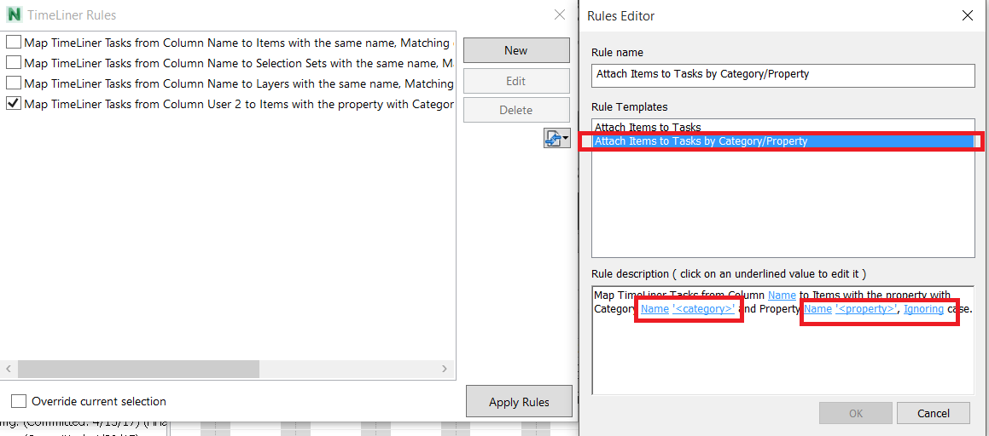Select the Attach Items to Tasks template
This screenshot has width=989, height=436.
(x=648, y=128)
